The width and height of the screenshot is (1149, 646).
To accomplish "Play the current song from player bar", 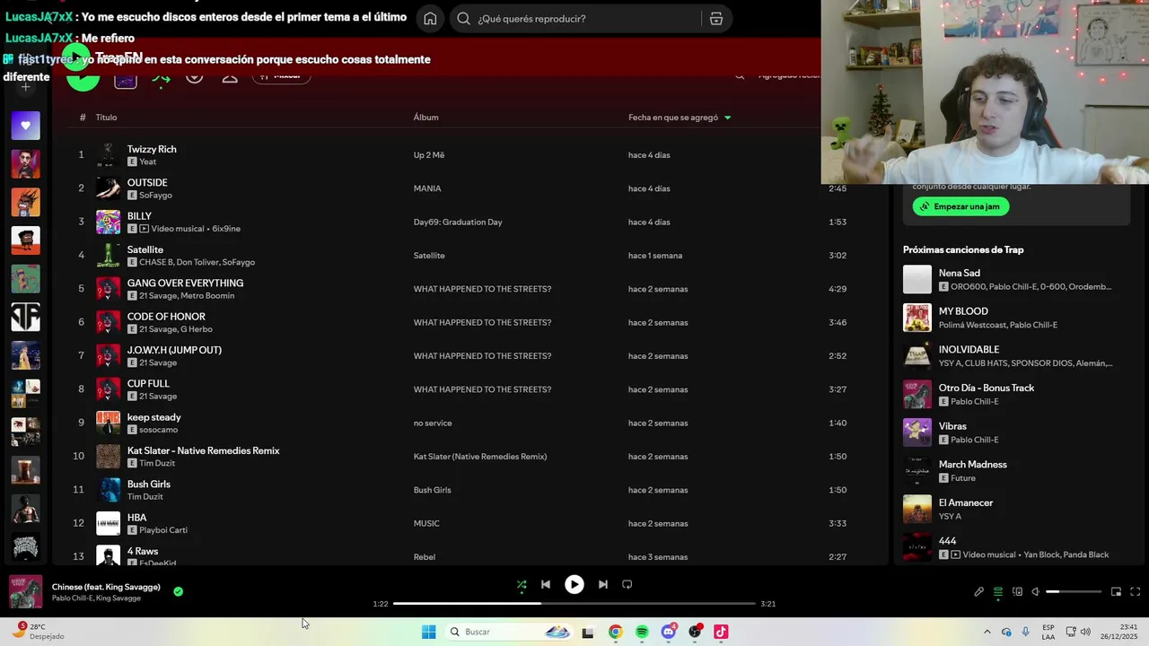I will tap(574, 584).
